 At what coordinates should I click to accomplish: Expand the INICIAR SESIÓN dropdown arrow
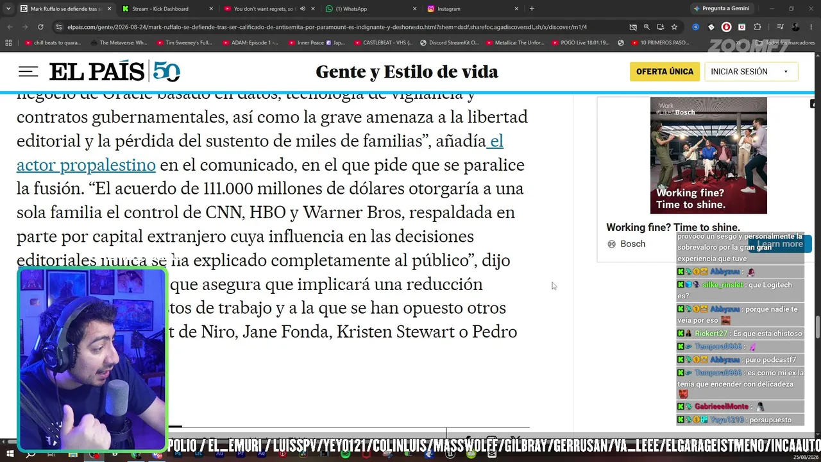(786, 72)
